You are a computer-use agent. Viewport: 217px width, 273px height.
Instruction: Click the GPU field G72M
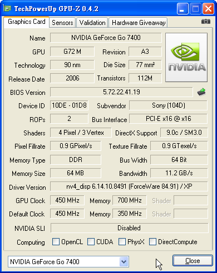coord(72,52)
